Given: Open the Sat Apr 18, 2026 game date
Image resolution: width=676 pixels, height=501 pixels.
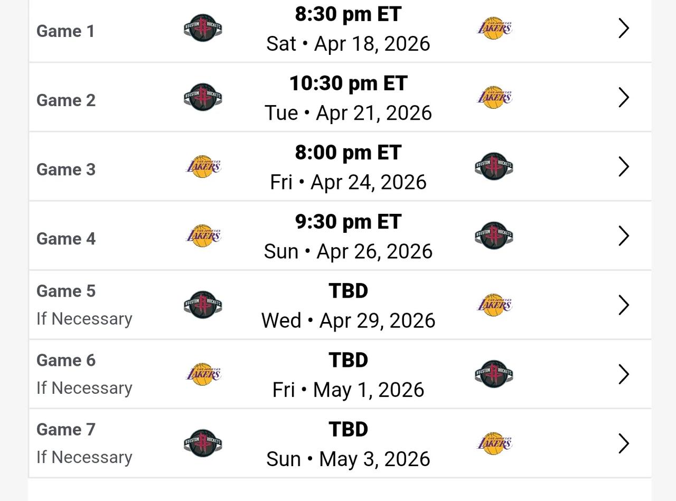Looking at the screenshot, I should pos(348,44).
